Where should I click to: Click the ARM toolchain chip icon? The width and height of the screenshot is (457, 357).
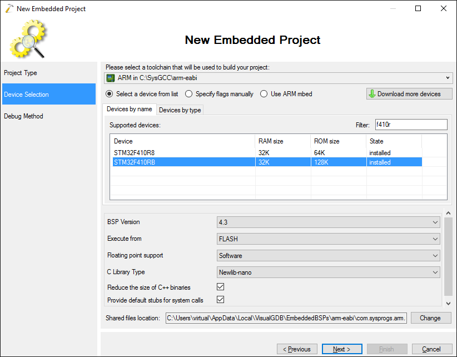tap(111, 78)
